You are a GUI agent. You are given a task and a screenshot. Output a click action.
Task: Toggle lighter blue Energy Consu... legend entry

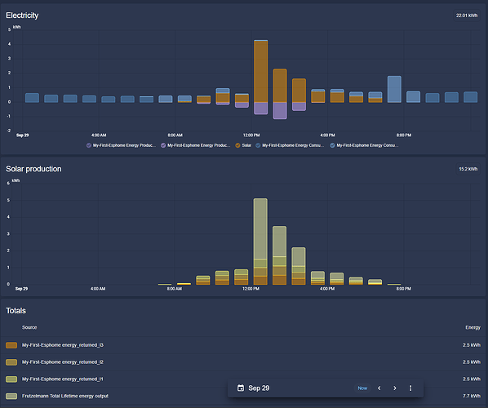(364, 145)
